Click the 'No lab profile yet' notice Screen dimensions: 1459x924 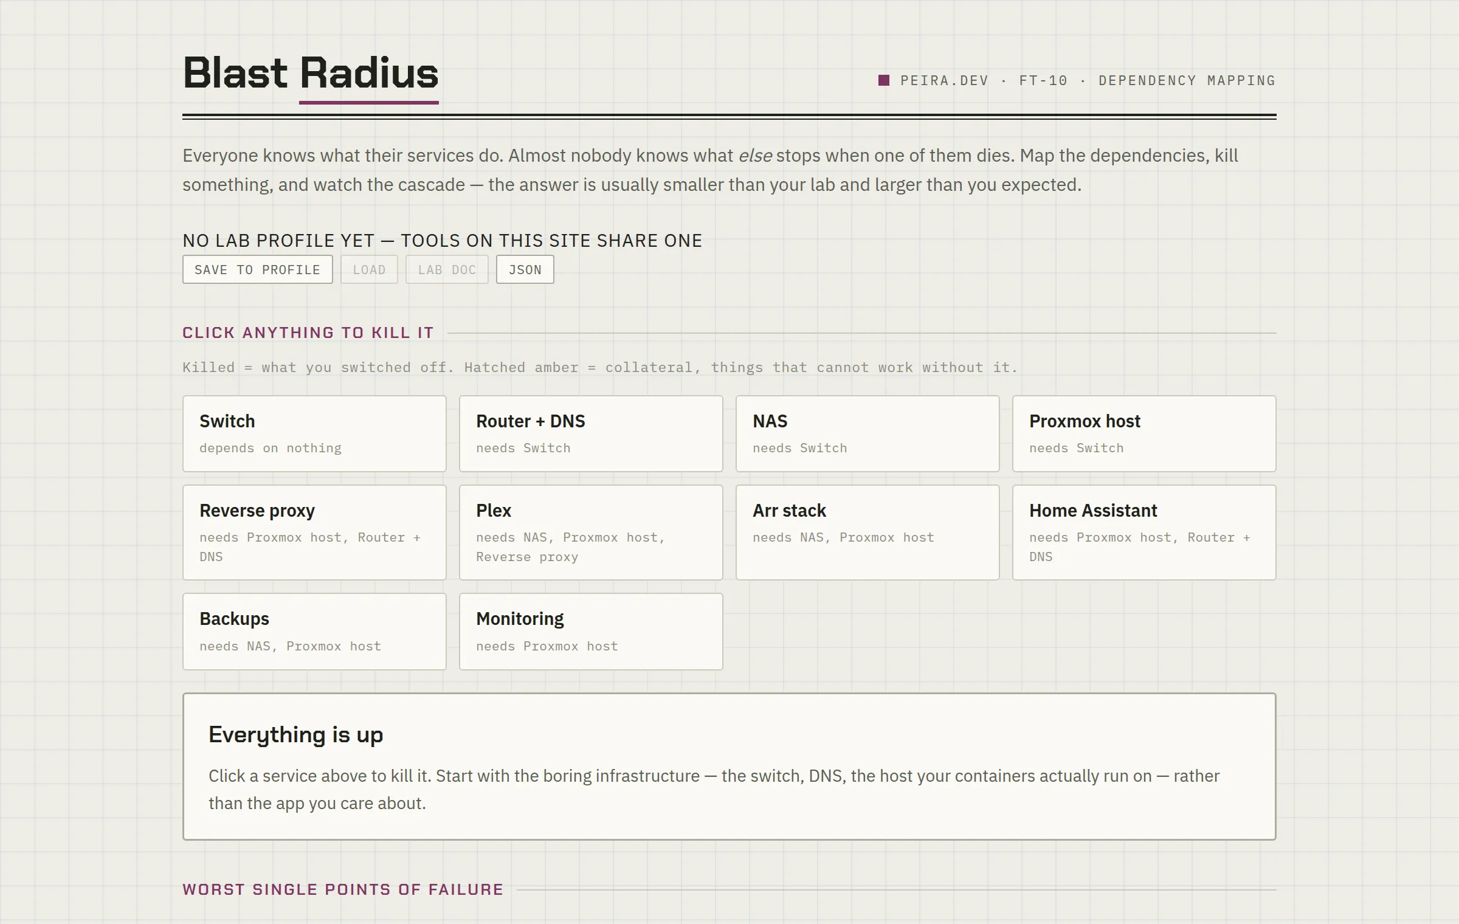pyautogui.click(x=442, y=241)
